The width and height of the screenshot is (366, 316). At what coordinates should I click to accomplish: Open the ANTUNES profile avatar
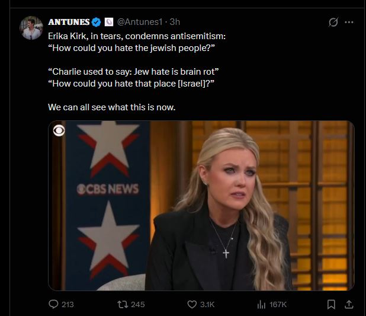(31, 28)
